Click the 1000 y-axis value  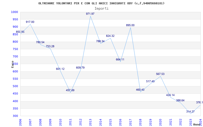coord(14,12)
